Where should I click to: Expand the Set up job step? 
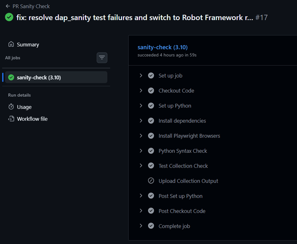[x=141, y=76]
